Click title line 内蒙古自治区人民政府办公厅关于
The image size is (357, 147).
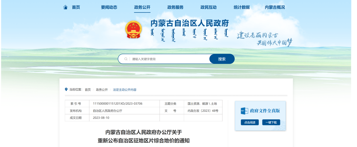144,132
